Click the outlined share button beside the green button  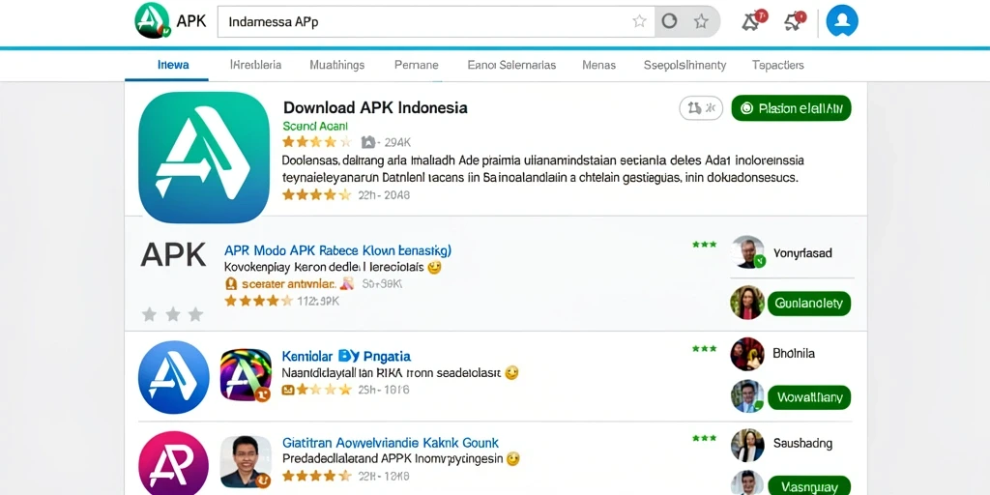(x=701, y=108)
